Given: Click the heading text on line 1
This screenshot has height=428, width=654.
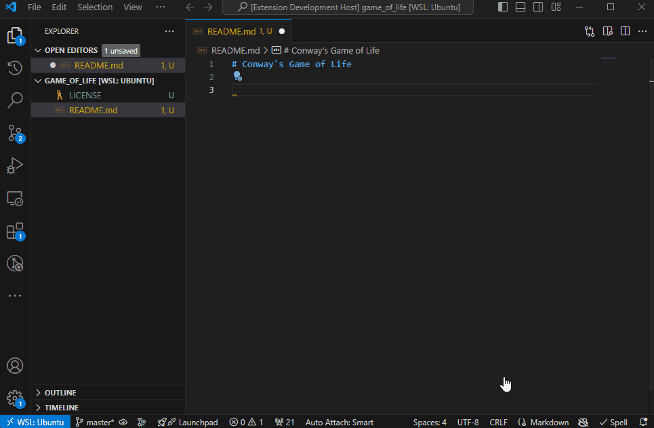Looking at the screenshot, I should [291, 64].
